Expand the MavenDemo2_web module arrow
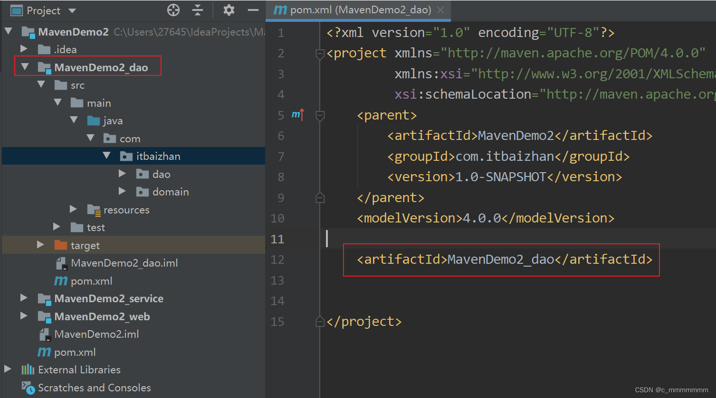Screen dimensions: 716x398 24,316
